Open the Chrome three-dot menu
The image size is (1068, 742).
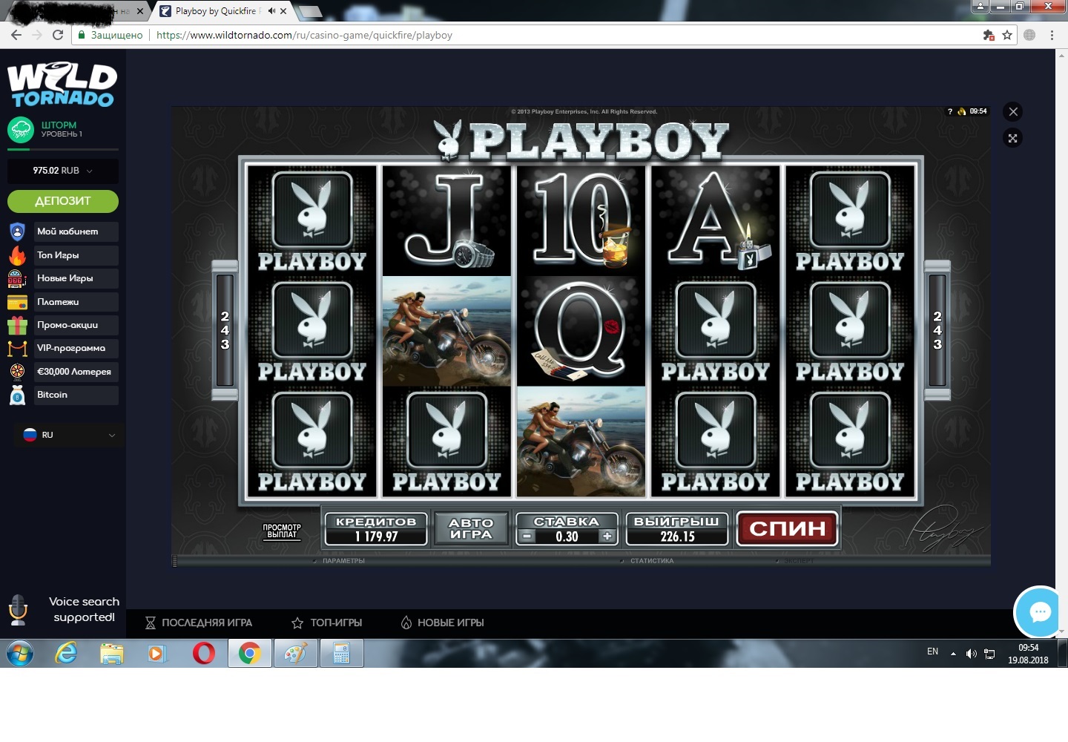(x=1052, y=35)
